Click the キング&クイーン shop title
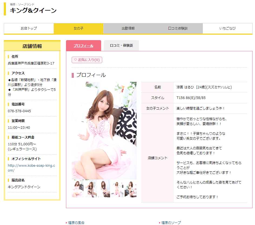Viewport: 255px width, 225px height. (33, 10)
